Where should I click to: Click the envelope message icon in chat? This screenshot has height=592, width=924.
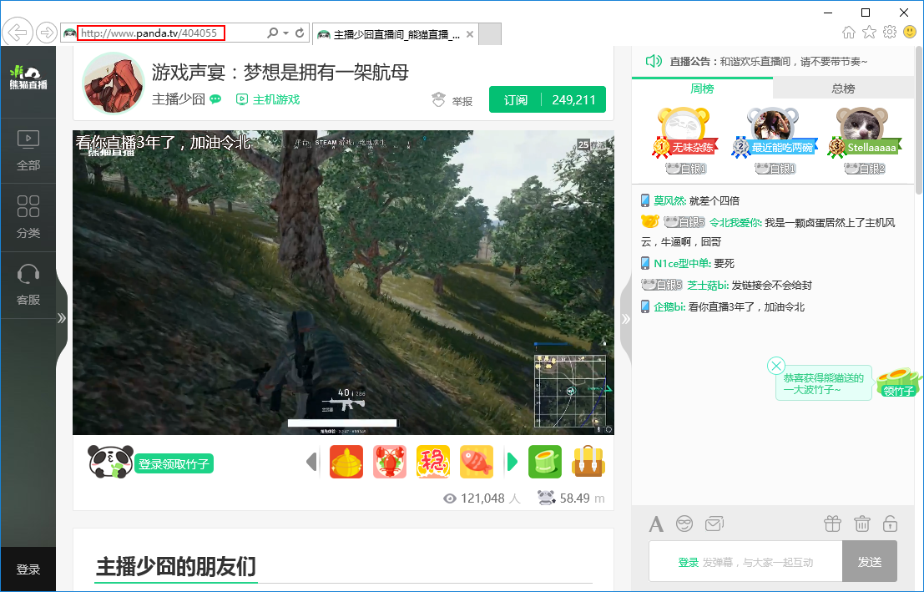[714, 523]
